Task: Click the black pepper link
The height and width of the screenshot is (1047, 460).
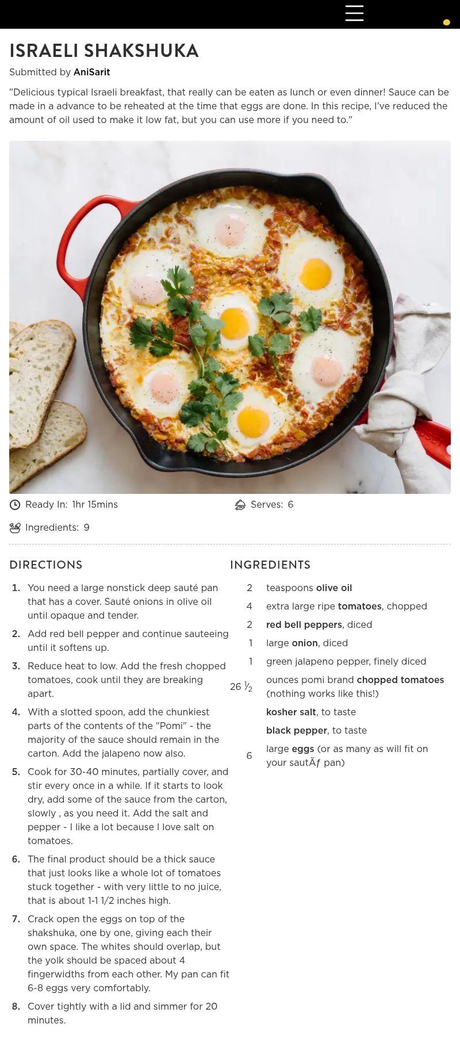Action: pyautogui.click(x=297, y=731)
